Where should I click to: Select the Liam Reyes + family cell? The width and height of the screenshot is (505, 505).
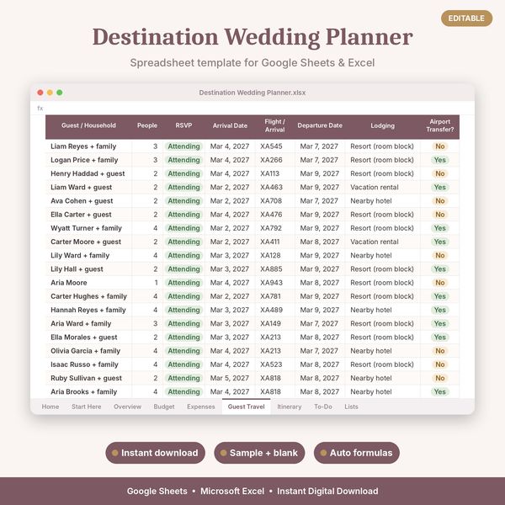(88, 146)
